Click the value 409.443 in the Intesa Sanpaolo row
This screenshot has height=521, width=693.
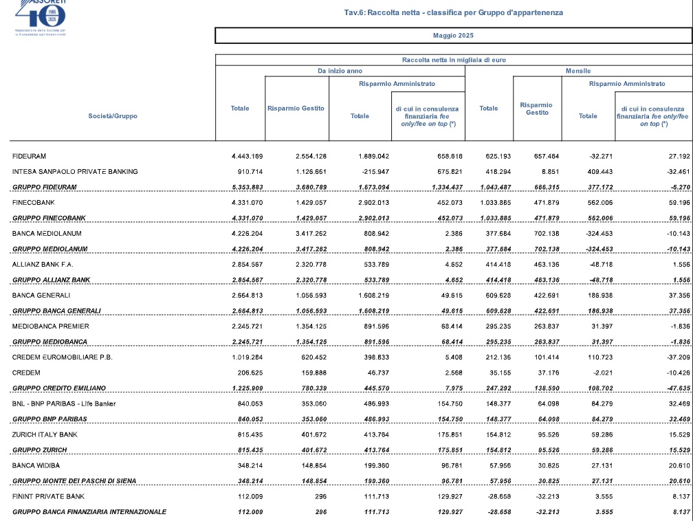click(600, 172)
